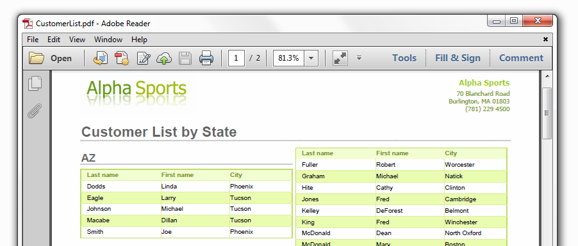The width and height of the screenshot is (578, 246).
Task: Open the Help menu
Action: click(139, 40)
